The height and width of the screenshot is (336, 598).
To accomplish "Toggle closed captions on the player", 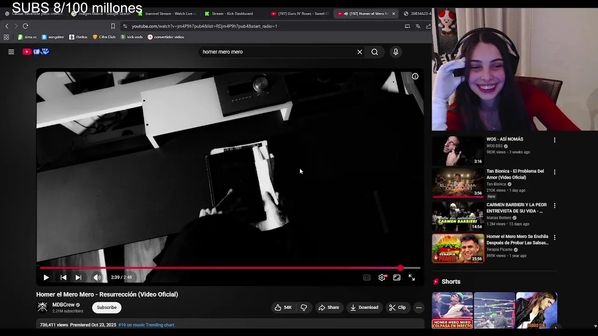I will (x=367, y=277).
